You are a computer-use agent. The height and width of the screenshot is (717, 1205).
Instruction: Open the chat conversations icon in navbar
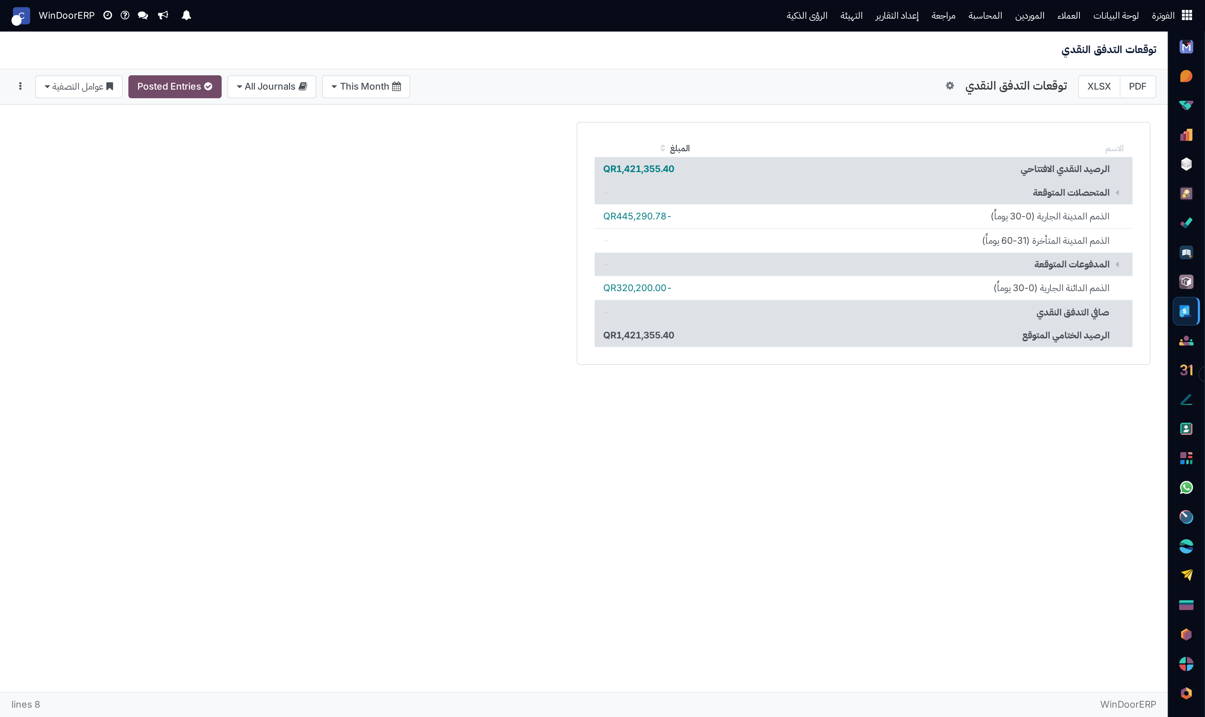(143, 15)
